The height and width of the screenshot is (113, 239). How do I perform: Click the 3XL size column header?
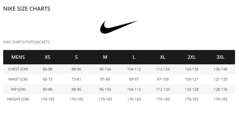pos(220,57)
